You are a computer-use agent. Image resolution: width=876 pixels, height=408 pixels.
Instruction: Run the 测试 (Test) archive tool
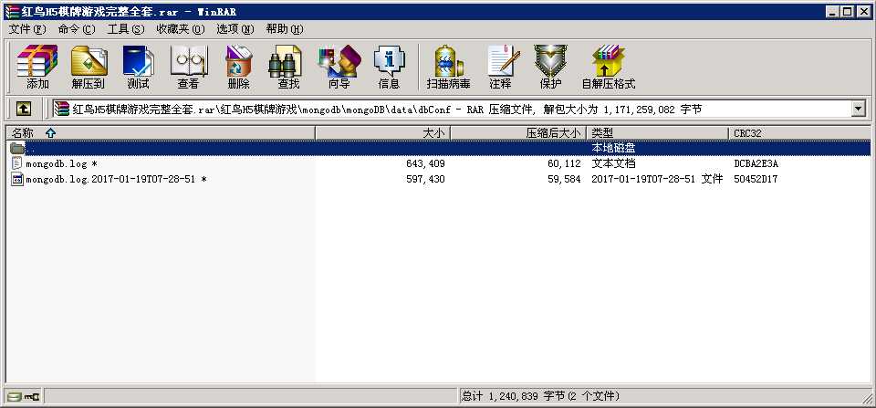(x=138, y=67)
